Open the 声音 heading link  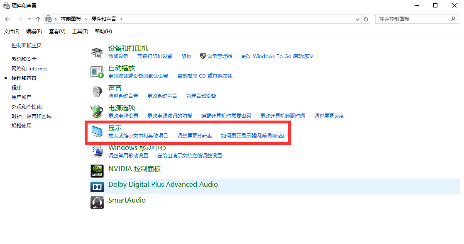[115, 88]
